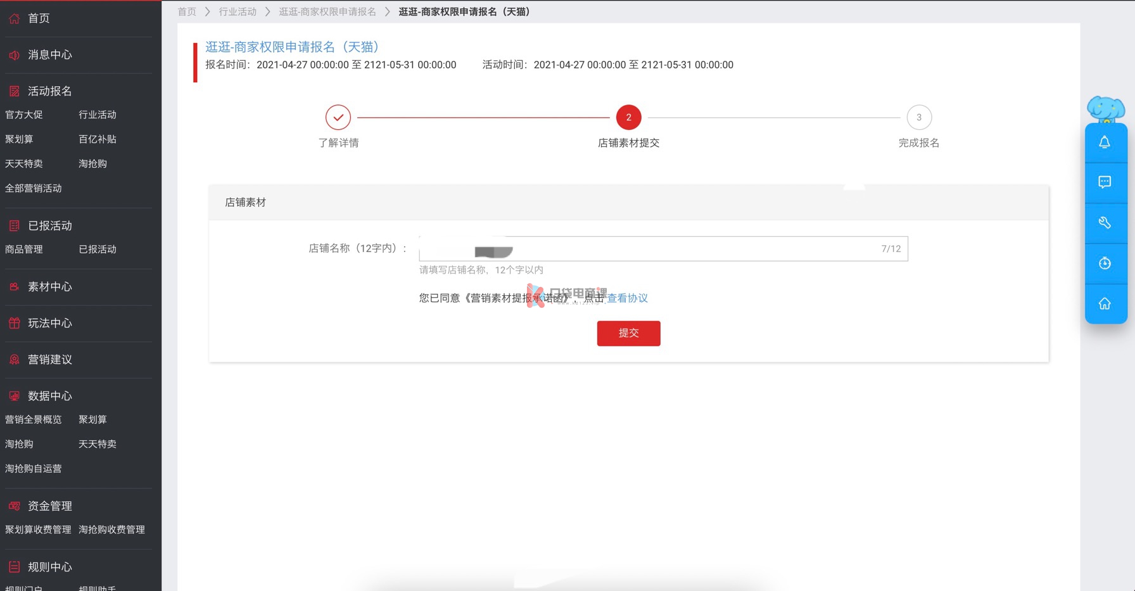Click the completed step one checkmark circle
This screenshot has height=591, width=1135.
338,117
